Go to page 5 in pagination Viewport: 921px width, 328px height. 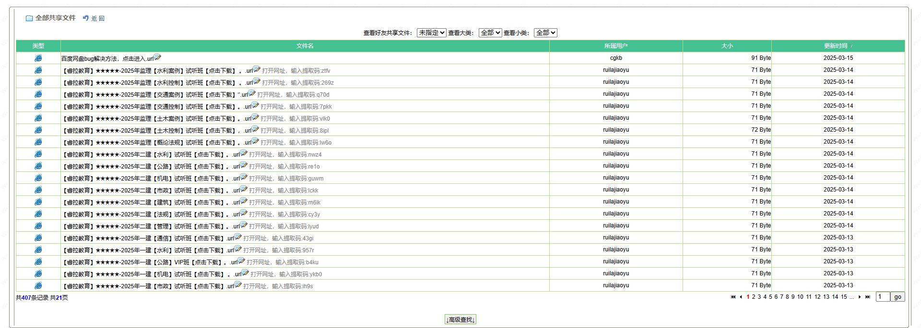pyautogui.click(x=770, y=297)
